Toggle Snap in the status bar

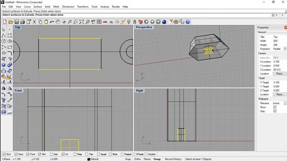pos(128,159)
